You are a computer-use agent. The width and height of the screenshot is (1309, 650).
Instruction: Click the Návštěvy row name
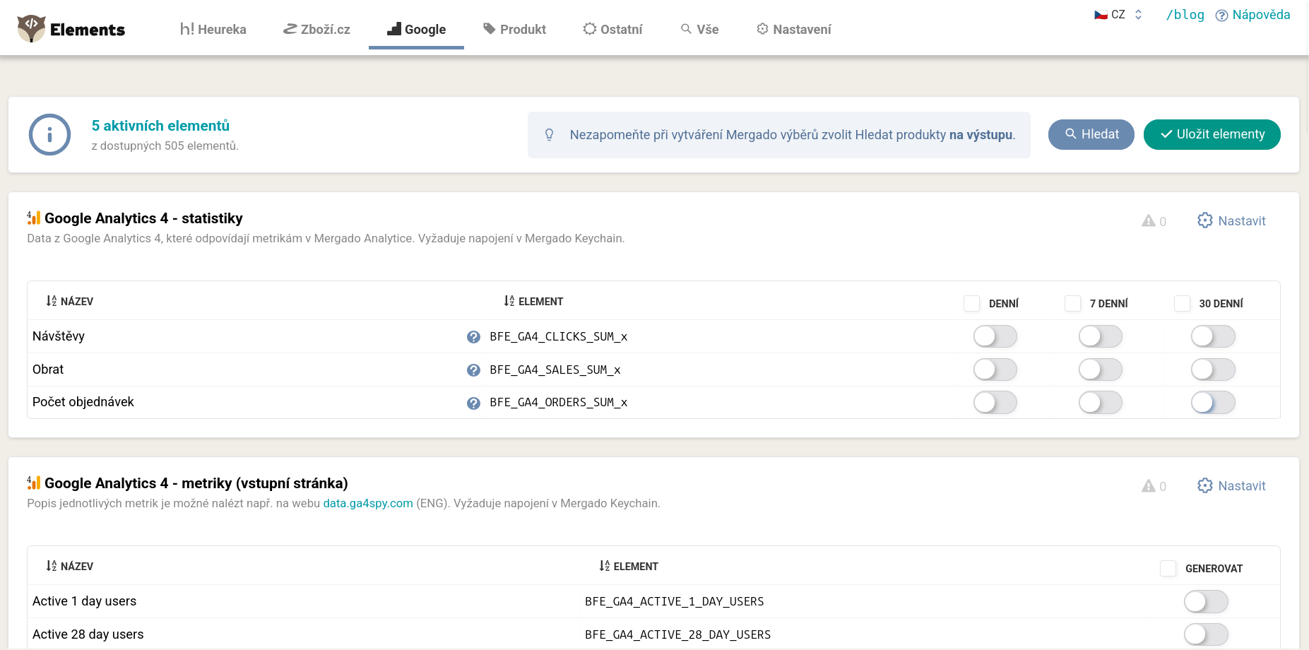click(59, 336)
